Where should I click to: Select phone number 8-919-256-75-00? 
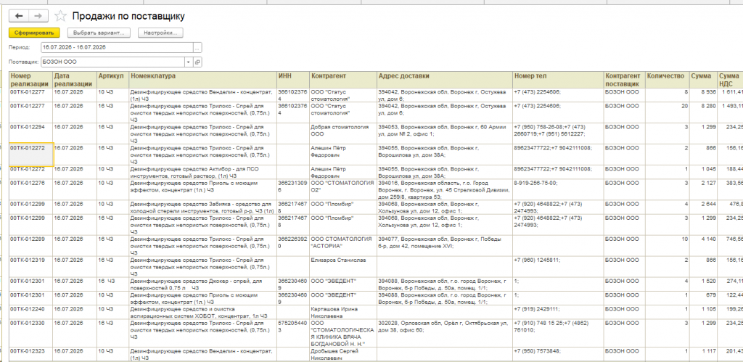(x=558, y=189)
